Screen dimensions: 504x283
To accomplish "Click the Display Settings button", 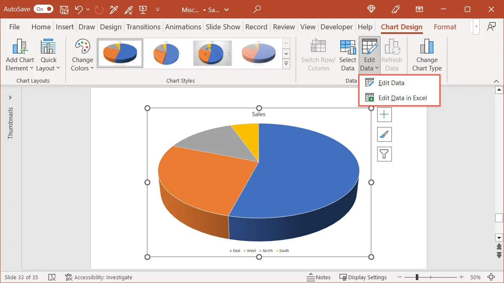I will pyautogui.click(x=364, y=277).
